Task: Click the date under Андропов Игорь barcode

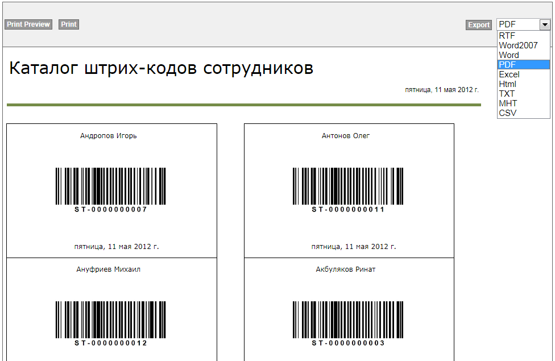Action: pos(117,247)
